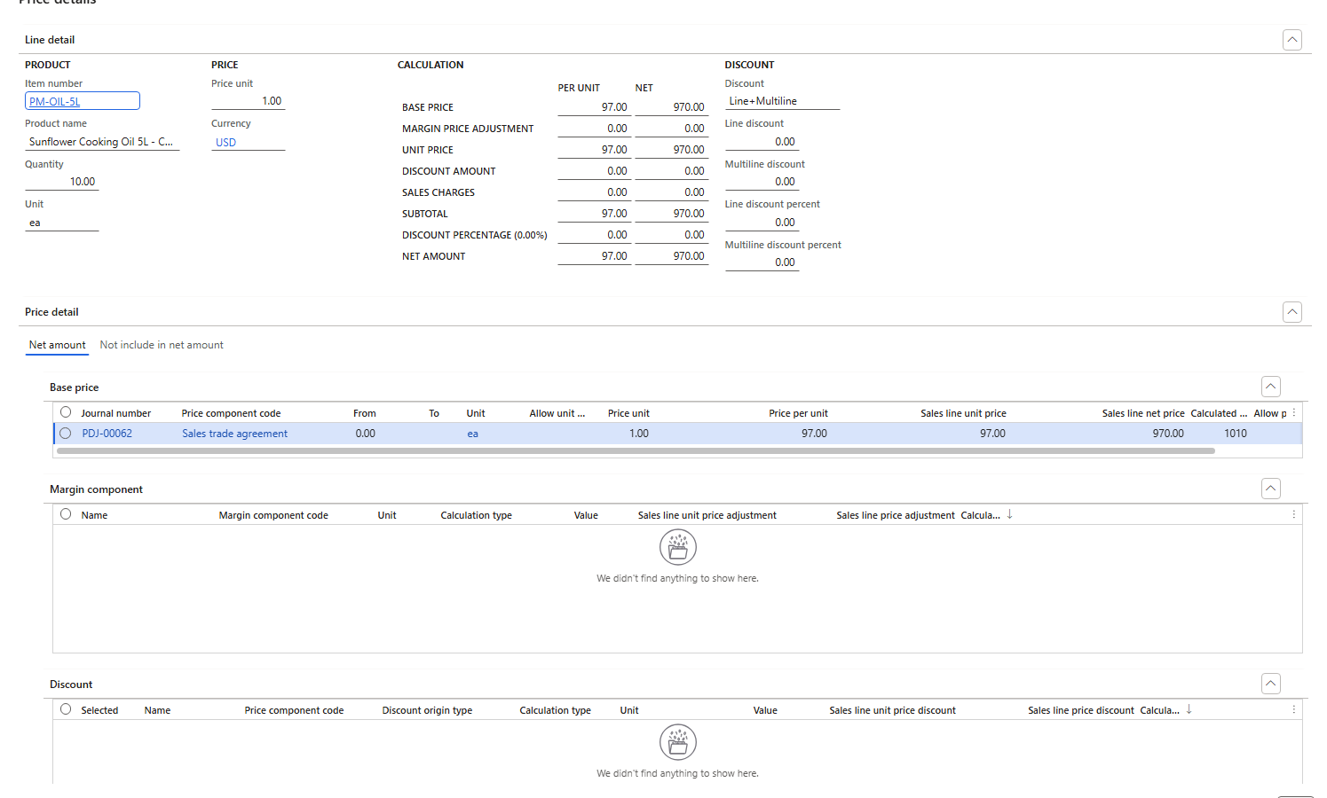The width and height of the screenshot is (1327, 798).
Task: Open Base price grid column options menu
Action: 1293,413
